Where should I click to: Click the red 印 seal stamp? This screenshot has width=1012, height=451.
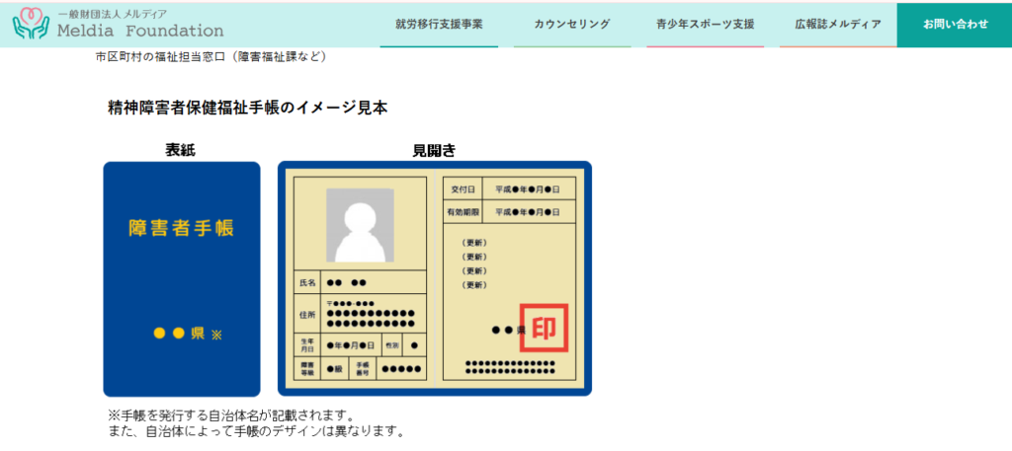pyautogui.click(x=544, y=328)
